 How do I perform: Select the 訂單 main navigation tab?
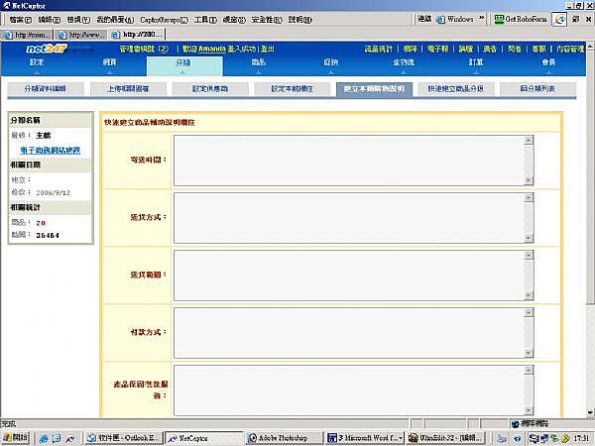tap(477, 63)
